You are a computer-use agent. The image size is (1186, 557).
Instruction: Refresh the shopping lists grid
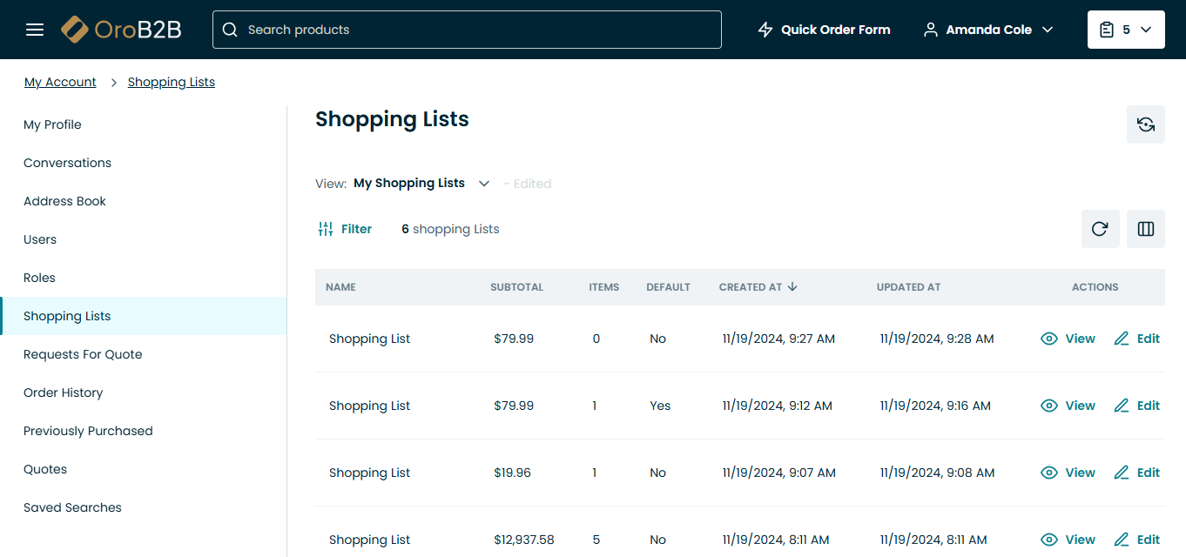click(1100, 229)
